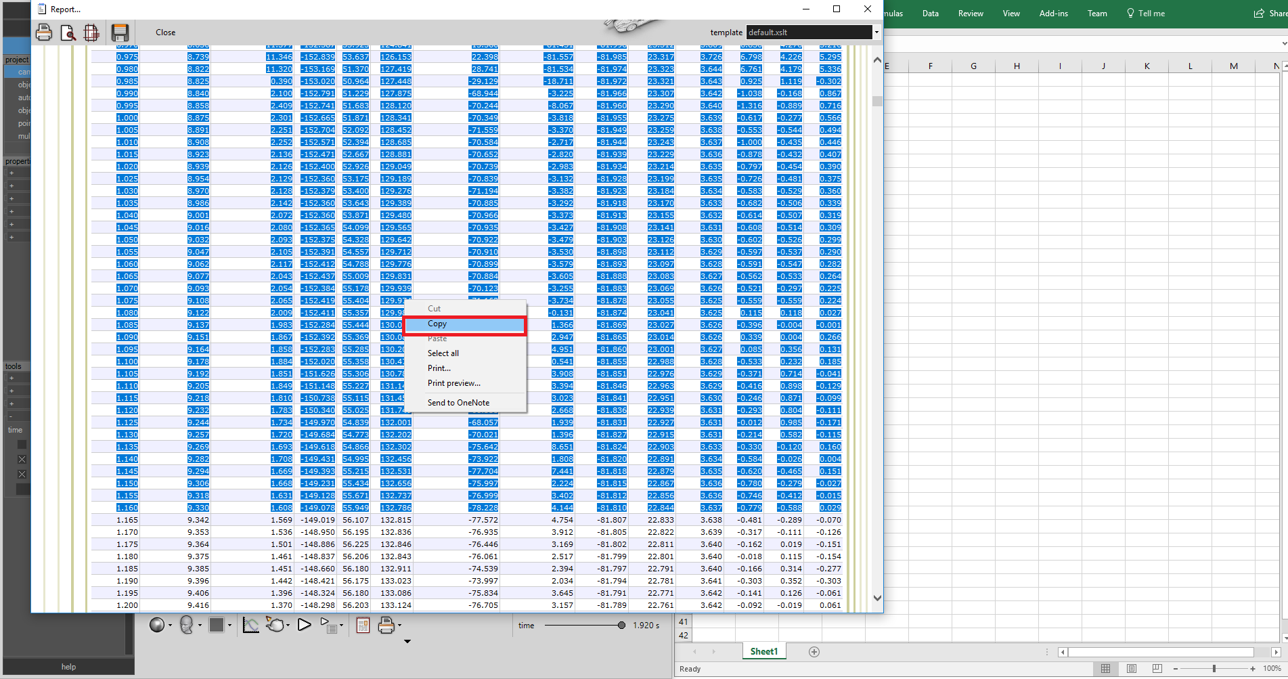The height and width of the screenshot is (679, 1288).
Task: Open dropdown arrow next to play-list icon
Action: (x=341, y=626)
